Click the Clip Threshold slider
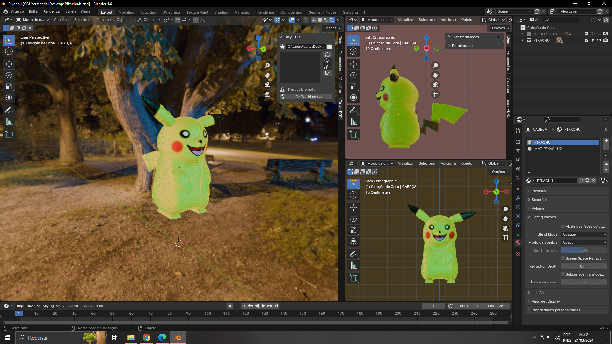Screen dimensions: 612x344 tap(583, 250)
